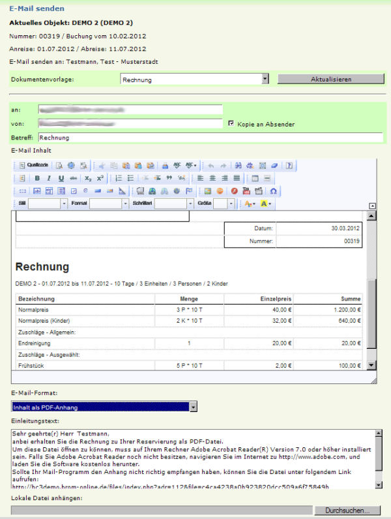Print the email content

[x=165, y=166]
